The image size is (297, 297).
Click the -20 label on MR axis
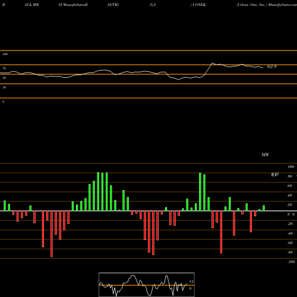pyautogui.click(x=290, y=224)
